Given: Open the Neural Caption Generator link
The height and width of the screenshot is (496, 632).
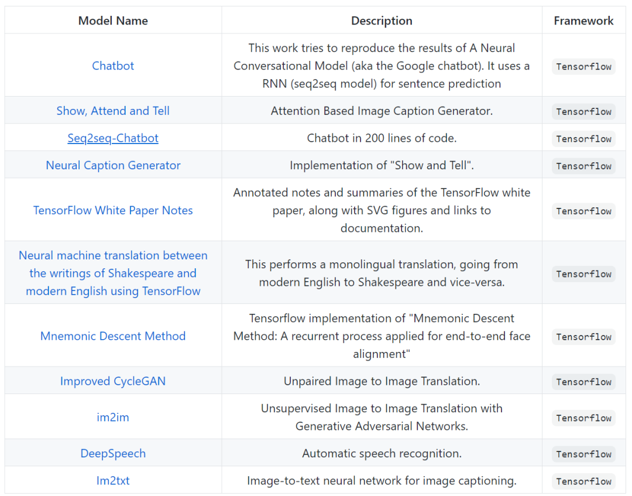Looking at the screenshot, I should click(x=113, y=165).
